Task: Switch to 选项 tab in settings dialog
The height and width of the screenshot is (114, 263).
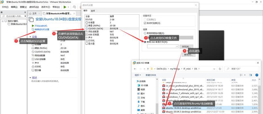Action: coord(93,11)
